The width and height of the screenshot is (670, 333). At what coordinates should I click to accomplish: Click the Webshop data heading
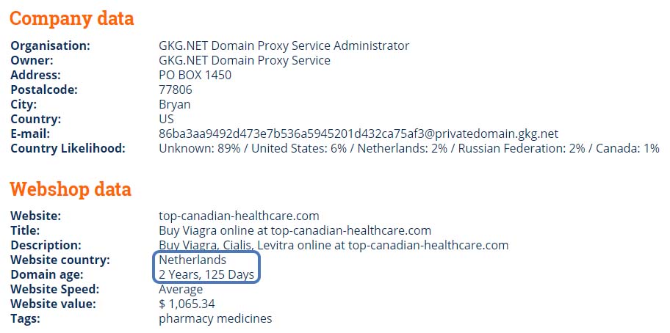click(x=71, y=189)
